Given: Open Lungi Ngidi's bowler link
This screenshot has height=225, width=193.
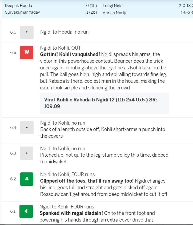Looking at the screenshot, I should click(113, 6).
